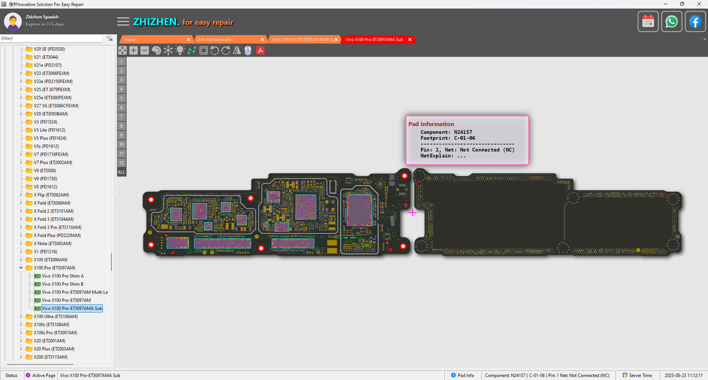Viewport: 708px width, 380px height.
Task: Open Vivo X100 Pro Shim A file
Action: [63, 276]
